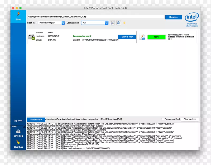Image resolution: width=211 pixels, height=165 pixels.
Task: Click the green 100% progress bar
Action: (156, 37)
